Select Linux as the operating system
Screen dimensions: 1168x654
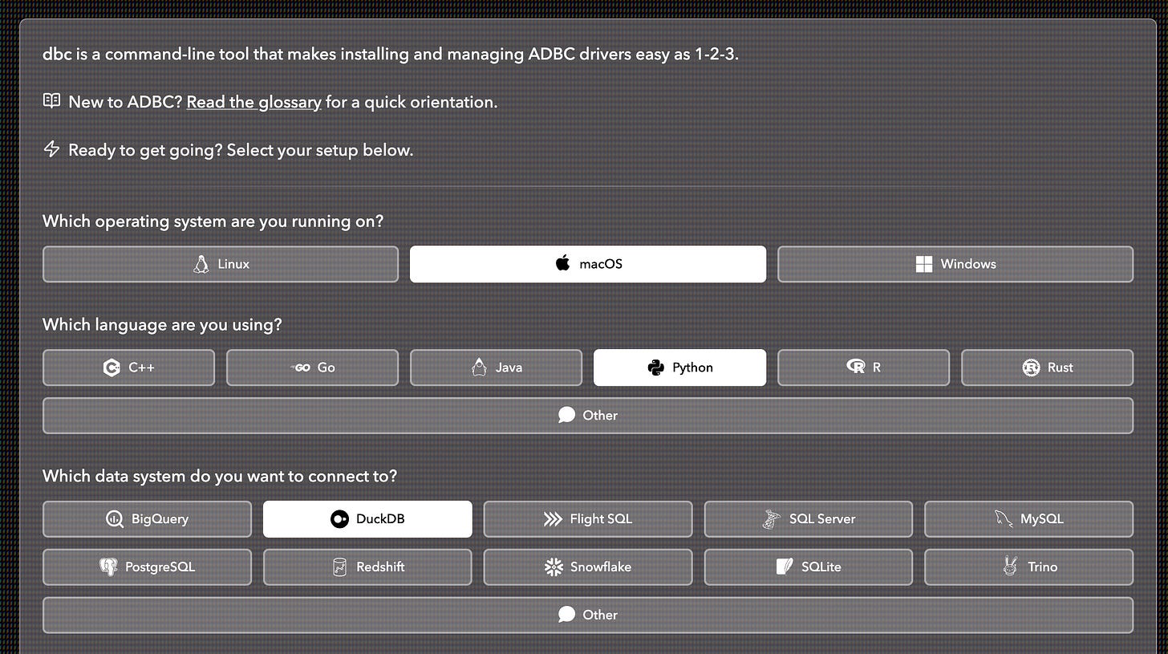[x=221, y=264]
